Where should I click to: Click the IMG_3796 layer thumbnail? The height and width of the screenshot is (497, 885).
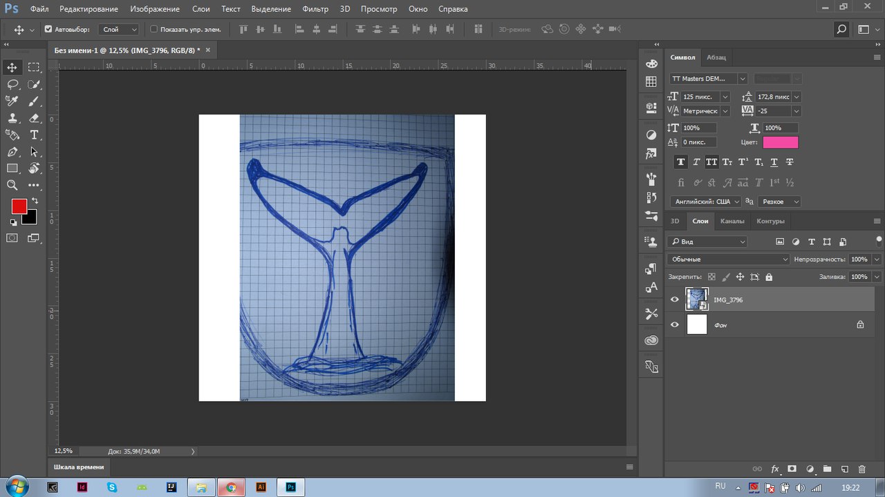697,300
